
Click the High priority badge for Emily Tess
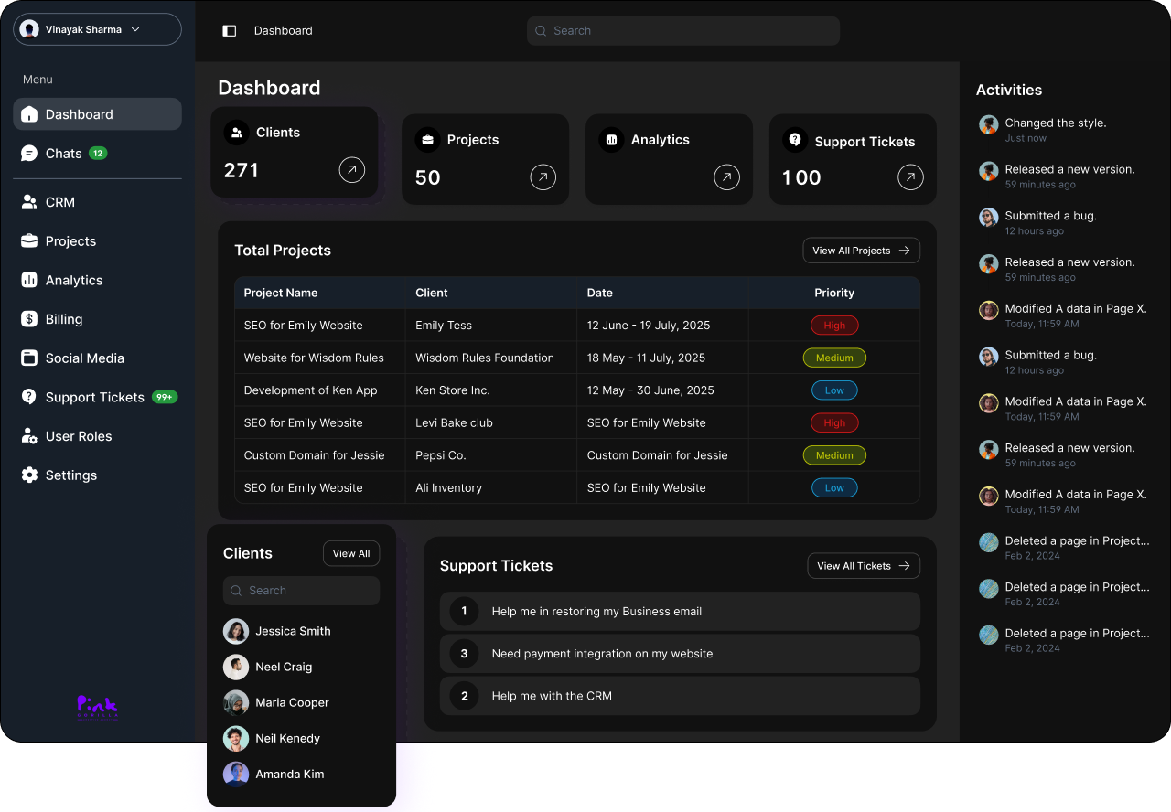pos(834,326)
